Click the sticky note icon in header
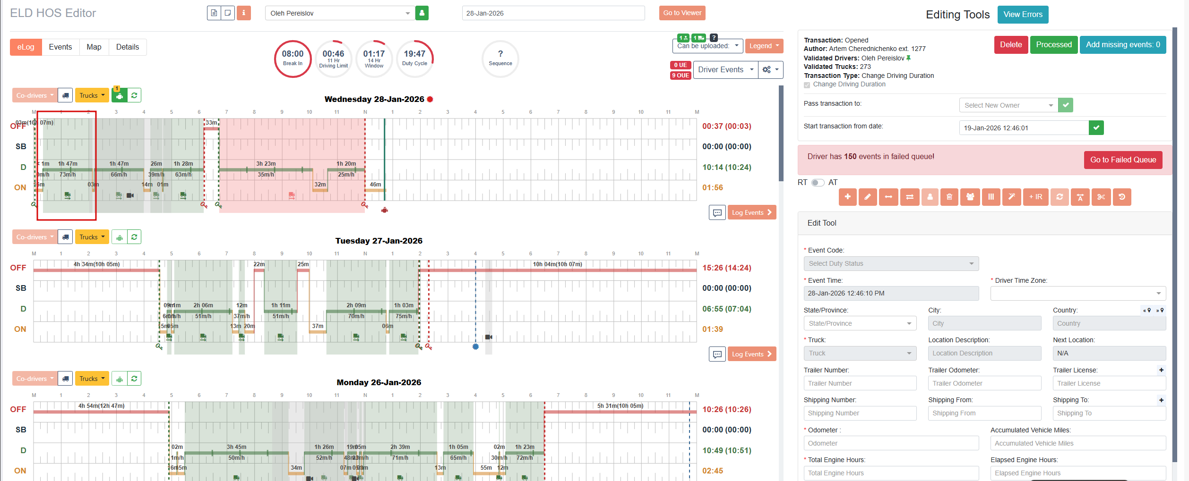1189x481 pixels. (228, 13)
